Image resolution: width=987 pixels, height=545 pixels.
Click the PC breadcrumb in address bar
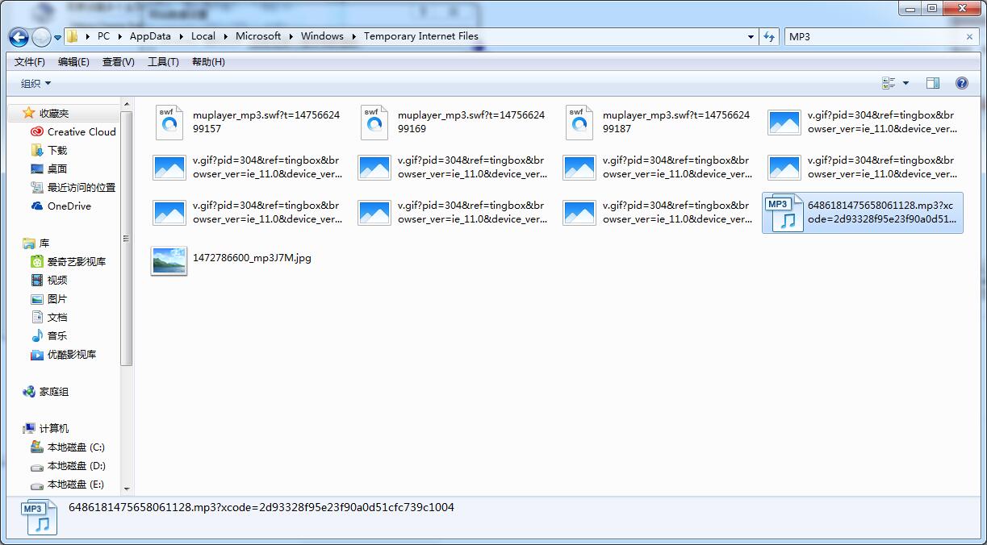[103, 36]
